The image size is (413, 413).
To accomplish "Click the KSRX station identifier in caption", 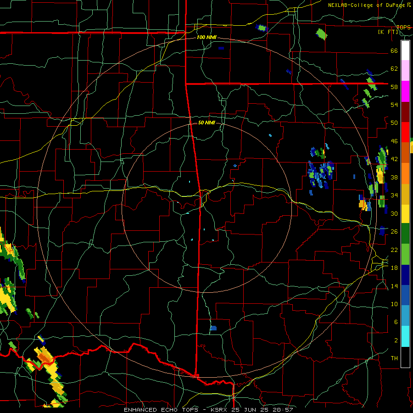I will [220, 410].
